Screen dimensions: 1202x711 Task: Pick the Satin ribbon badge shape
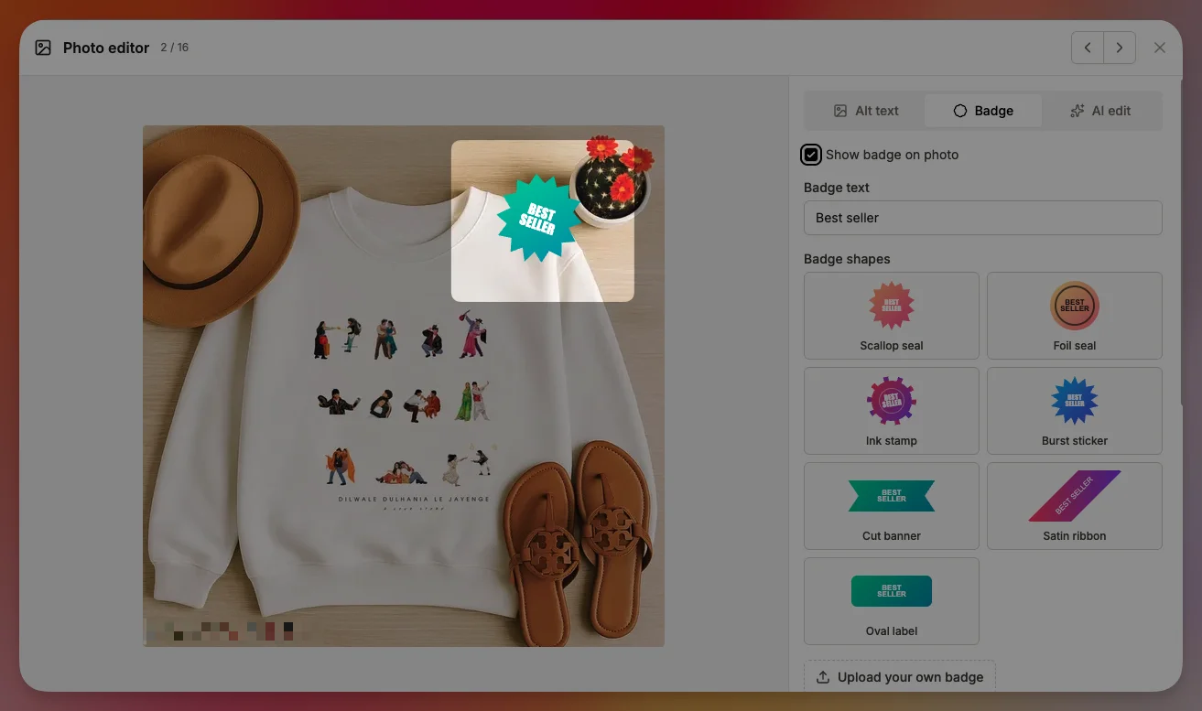pyautogui.click(x=1075, y=506)
